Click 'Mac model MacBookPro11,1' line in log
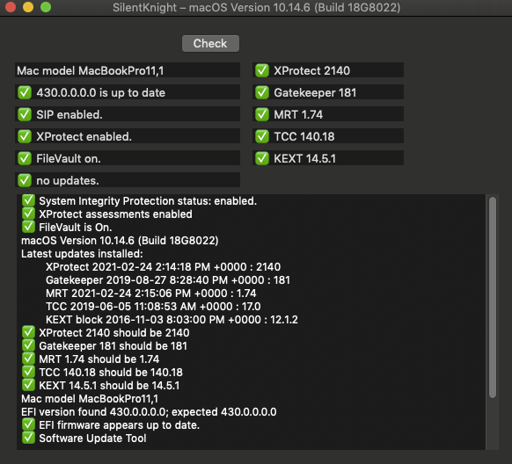 (x=90, y=399)
